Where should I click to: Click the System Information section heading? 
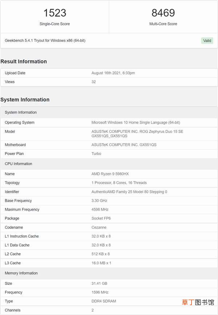tap(25, 100)
